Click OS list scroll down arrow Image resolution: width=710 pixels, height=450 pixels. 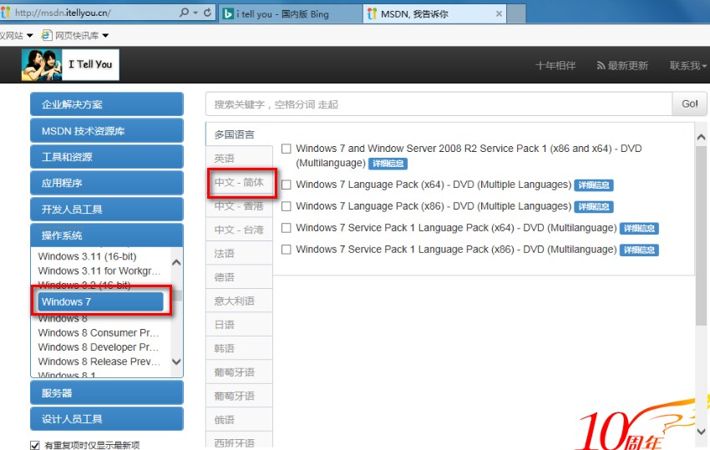[x=176, y=362]
